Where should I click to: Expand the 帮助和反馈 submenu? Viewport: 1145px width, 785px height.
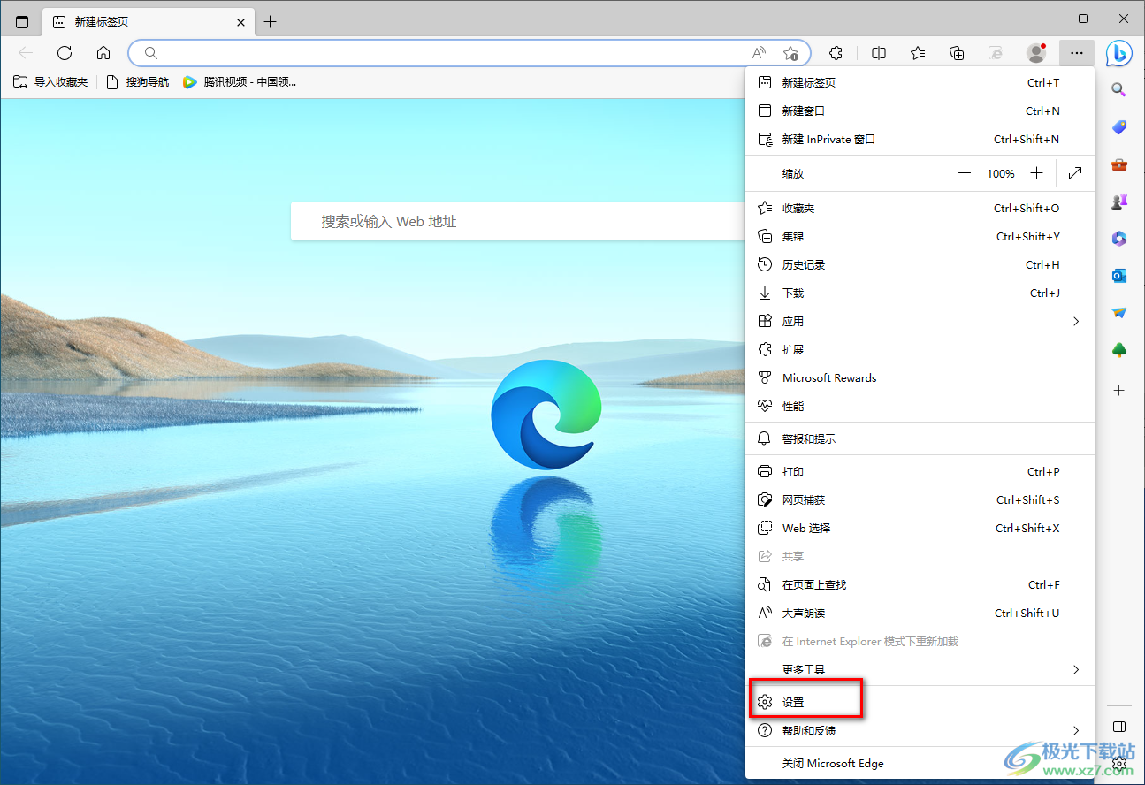[x=920, y=730]
